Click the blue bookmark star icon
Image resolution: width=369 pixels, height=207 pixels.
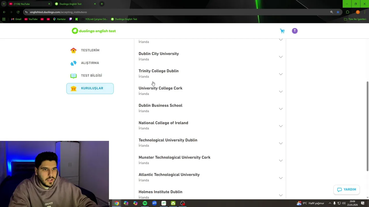tap(338, 12)
